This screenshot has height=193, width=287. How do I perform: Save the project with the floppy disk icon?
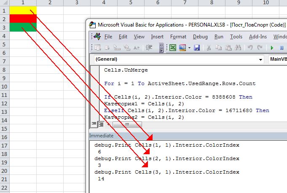tap(197, 48)
